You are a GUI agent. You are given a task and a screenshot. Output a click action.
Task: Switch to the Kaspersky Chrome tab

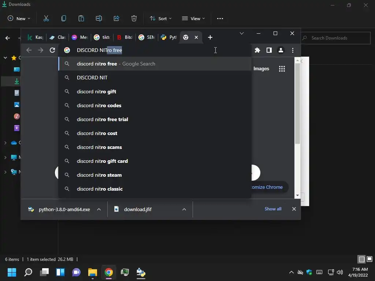[x=36, y=37]
